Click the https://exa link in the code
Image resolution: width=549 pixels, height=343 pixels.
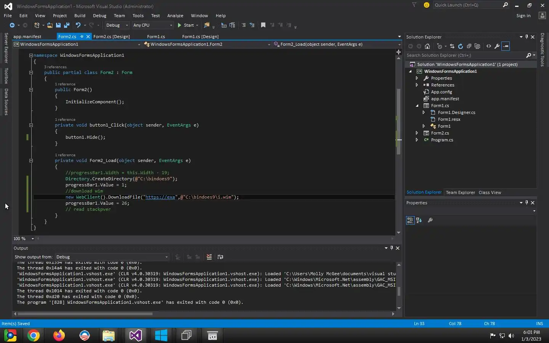pyautogui.click(x=160, y=197)
